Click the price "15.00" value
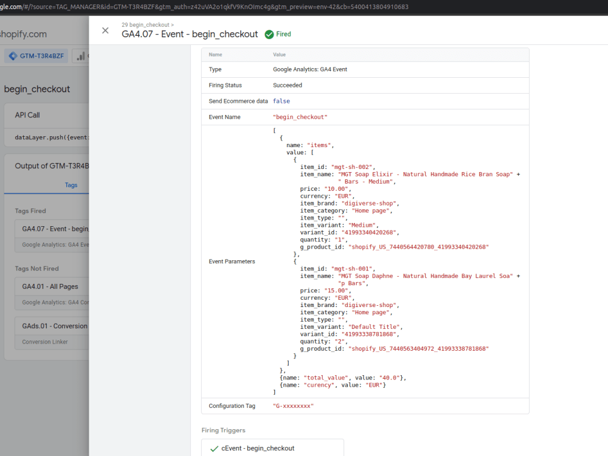The image size is (608, 456). point(337,291)
